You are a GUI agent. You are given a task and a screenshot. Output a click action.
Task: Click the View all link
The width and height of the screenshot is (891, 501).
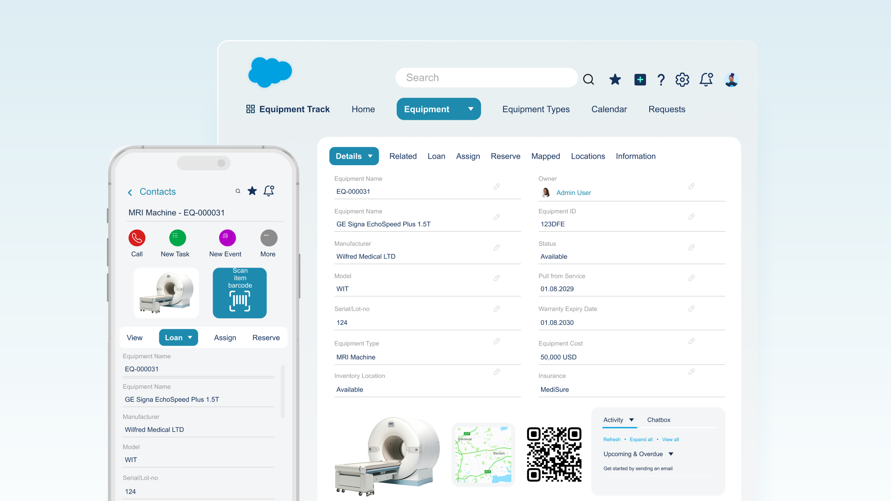click(671, 439)
